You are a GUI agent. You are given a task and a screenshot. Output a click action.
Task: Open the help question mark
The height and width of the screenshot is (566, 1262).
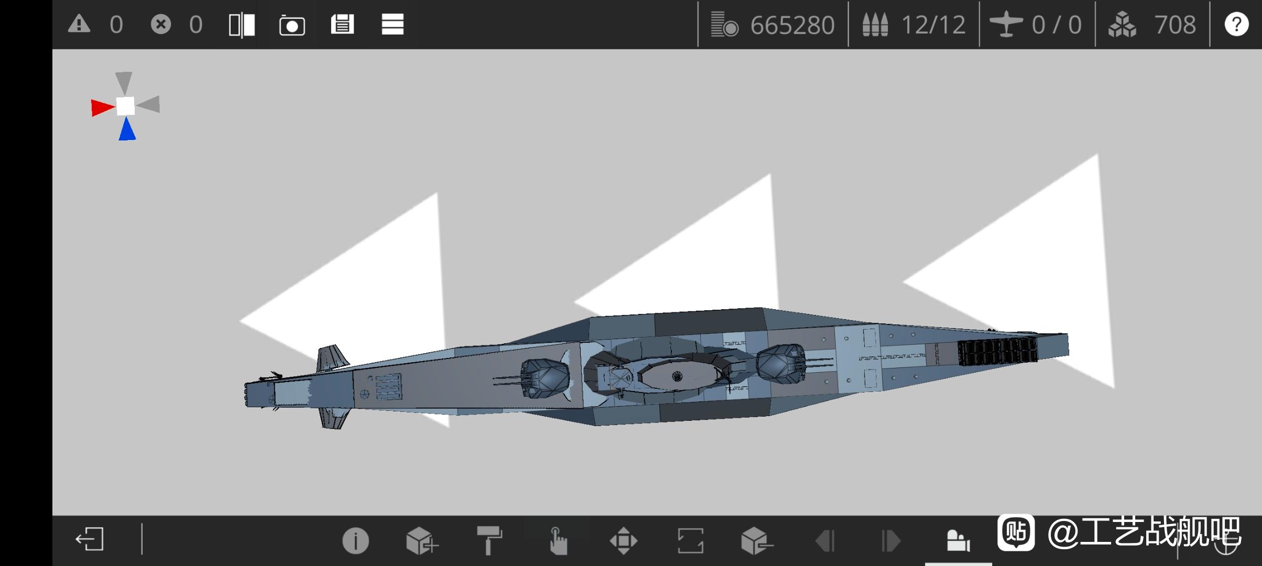pyautogui.click(x=1236, y=25)
